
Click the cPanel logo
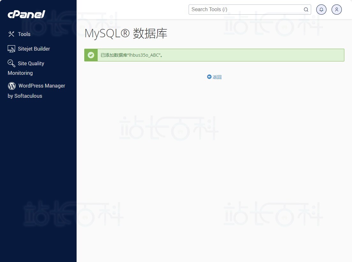[x=26, y=14]
